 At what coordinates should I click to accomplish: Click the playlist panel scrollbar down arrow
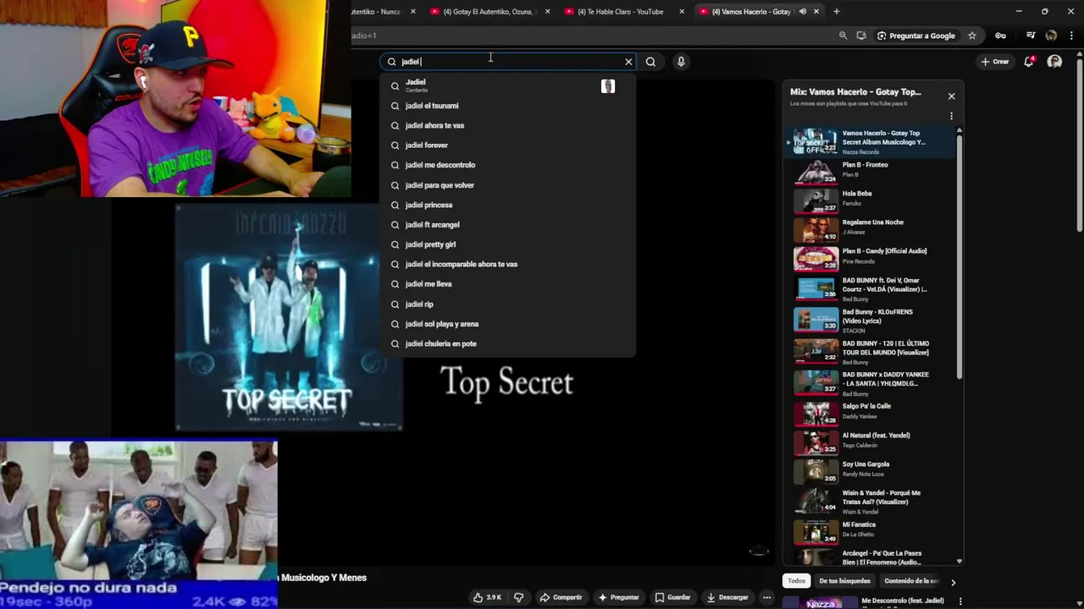tap(960, 561)
